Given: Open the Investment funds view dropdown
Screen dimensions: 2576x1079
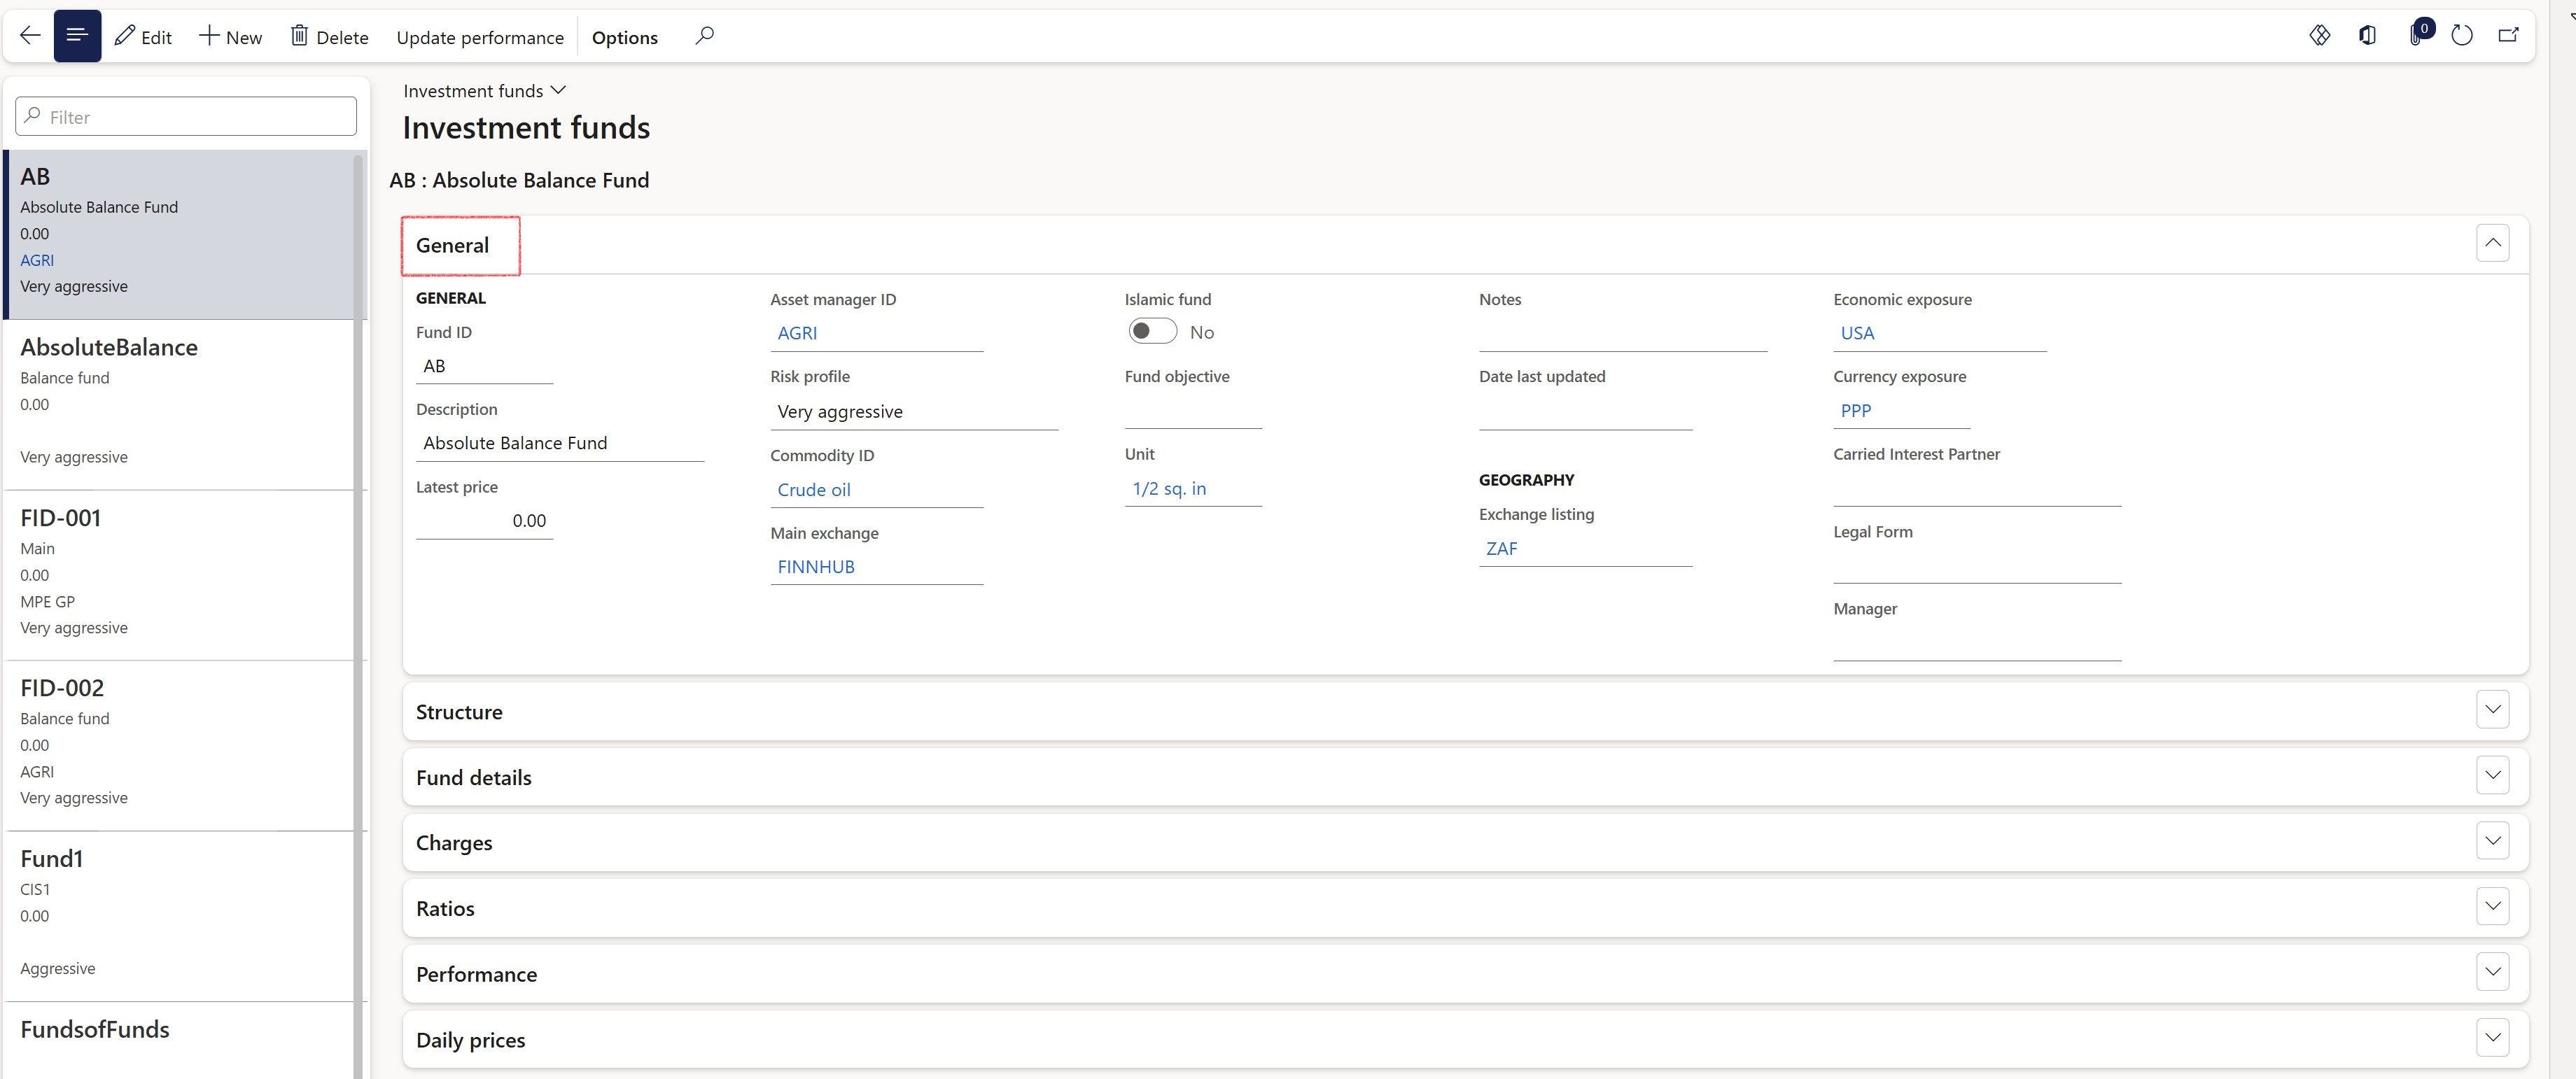Looking at the screenshot, I should pos(485,91).
